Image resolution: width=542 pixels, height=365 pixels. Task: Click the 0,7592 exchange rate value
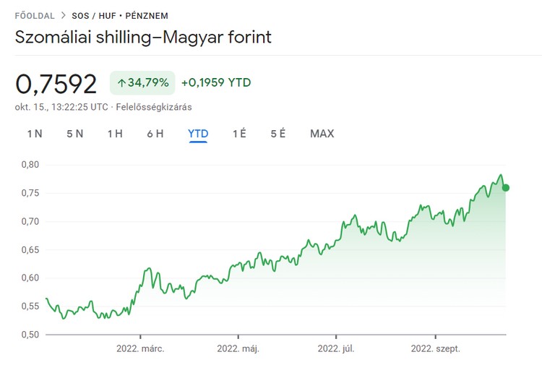[x=56, y=84]
